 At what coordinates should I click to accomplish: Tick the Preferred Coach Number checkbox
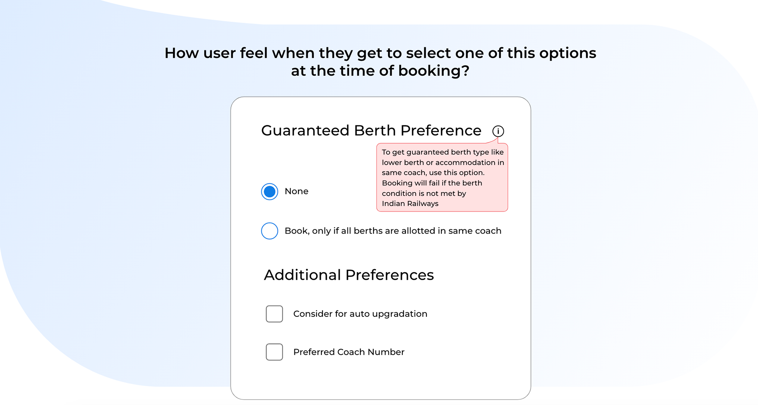point(274,352)
